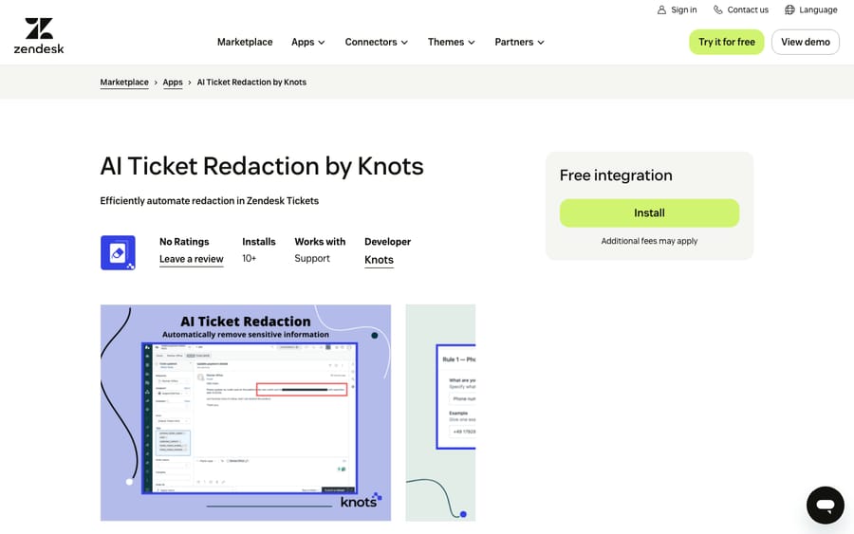Viewport: 854px width, 534px height.
Task: Click the Contact us phone icon
Action: point(718,9)
